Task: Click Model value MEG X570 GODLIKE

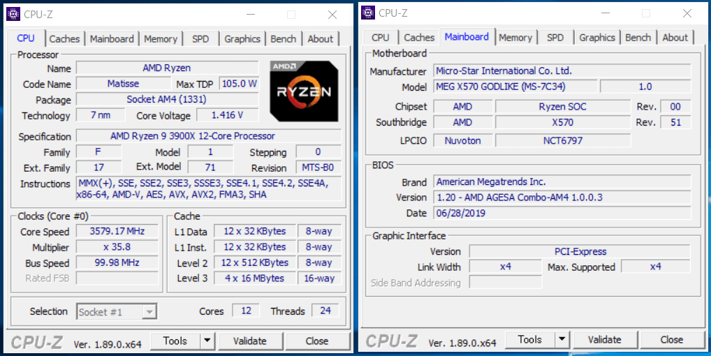Action: pos(515,87)
